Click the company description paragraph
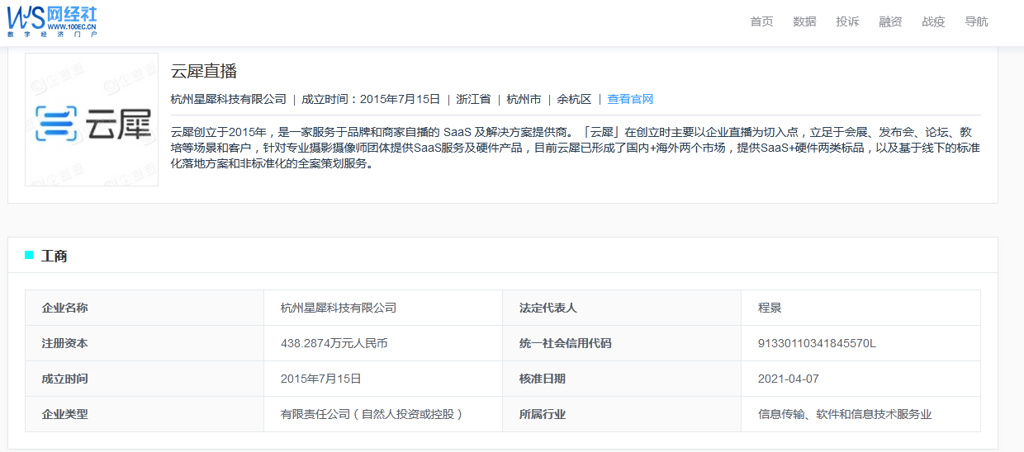Image resolution: width=1024 pixels, height=452 pixels. tap(576, 147)
